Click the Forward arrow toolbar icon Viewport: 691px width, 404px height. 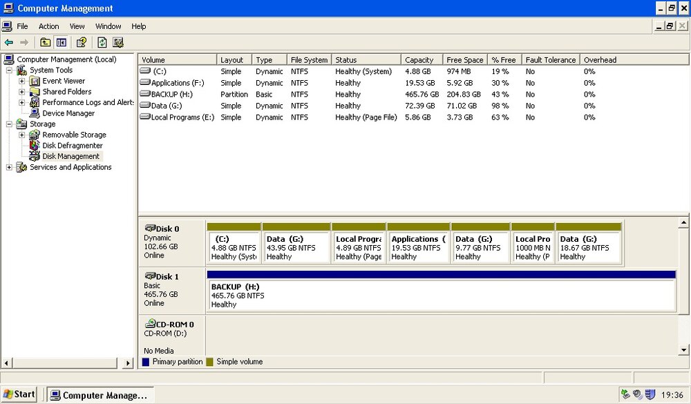(x=24, y=42)
